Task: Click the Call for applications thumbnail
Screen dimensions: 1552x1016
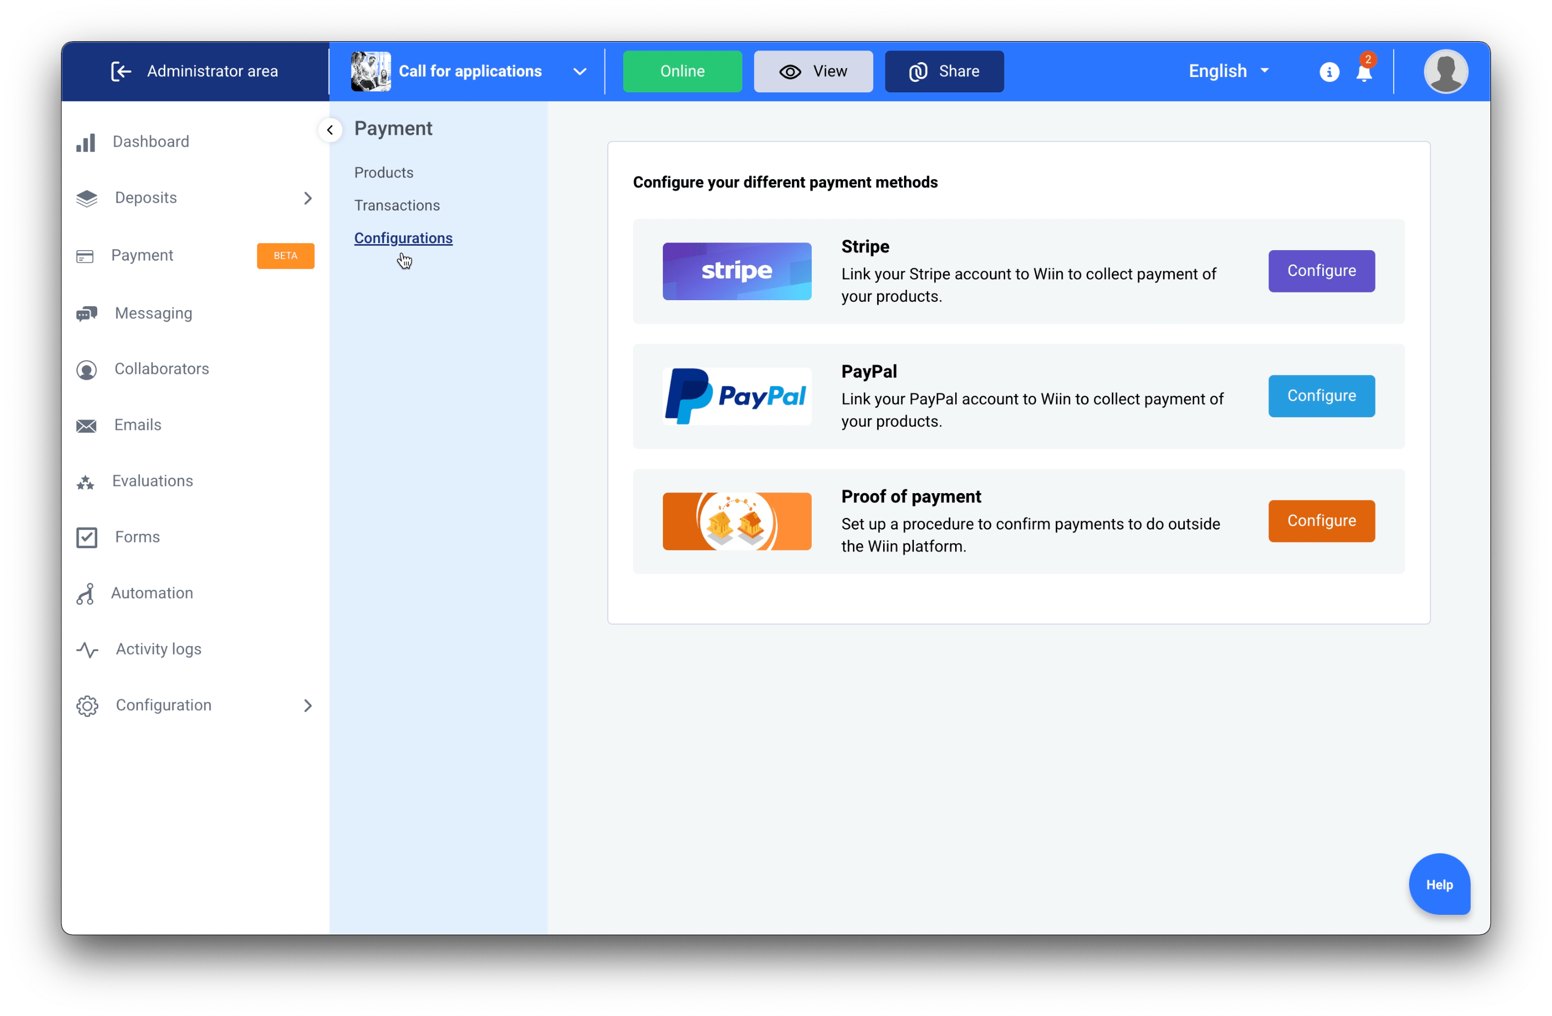Action: point(370,71)
